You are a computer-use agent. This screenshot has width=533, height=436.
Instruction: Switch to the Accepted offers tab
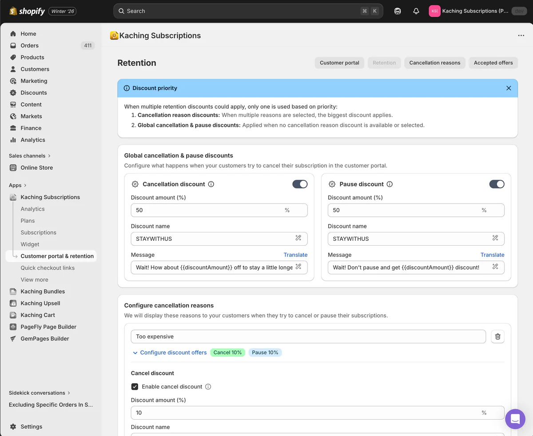[493, 63]
